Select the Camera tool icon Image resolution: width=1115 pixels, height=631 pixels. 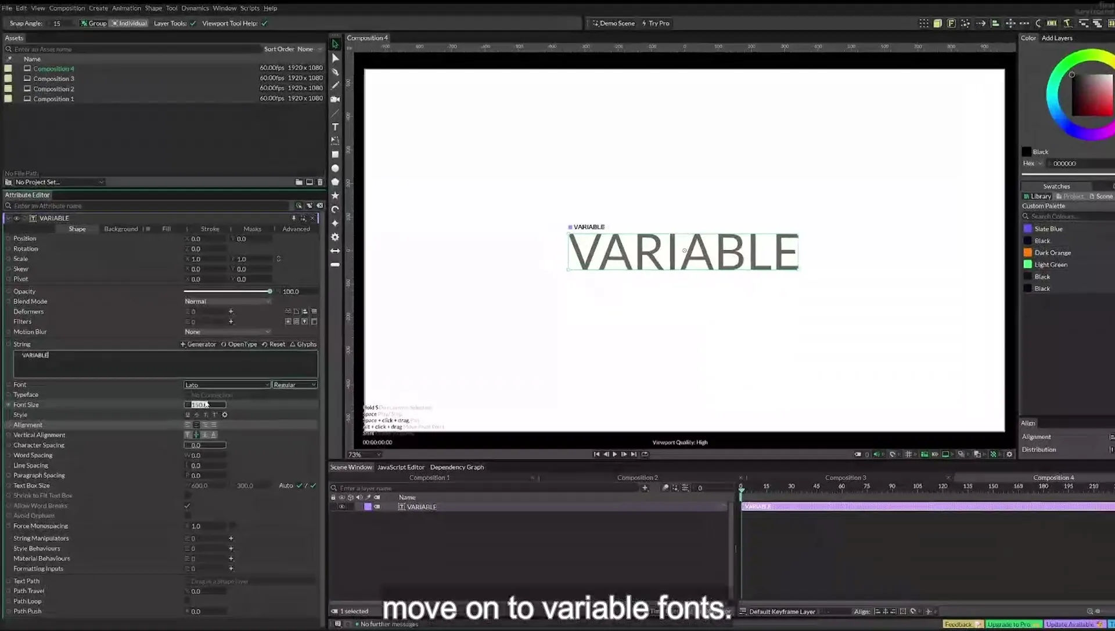[335, 99]
